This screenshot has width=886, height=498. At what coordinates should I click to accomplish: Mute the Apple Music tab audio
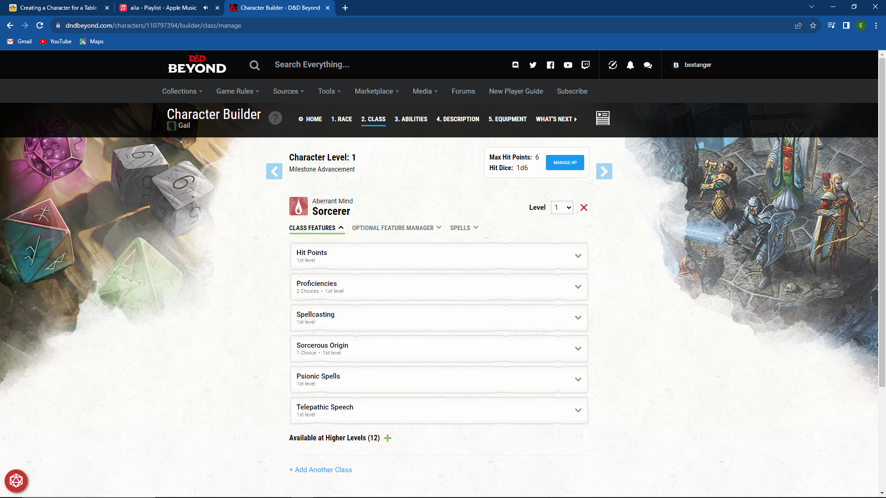206,8
